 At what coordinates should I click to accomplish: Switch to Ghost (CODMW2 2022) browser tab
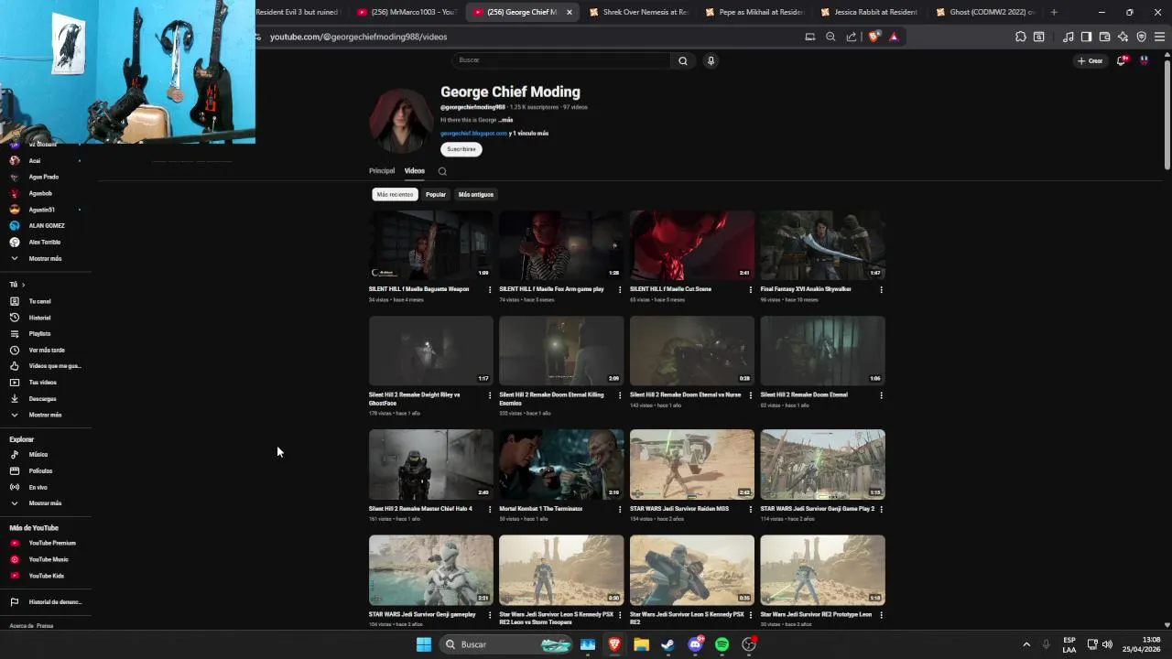point(985,12)
